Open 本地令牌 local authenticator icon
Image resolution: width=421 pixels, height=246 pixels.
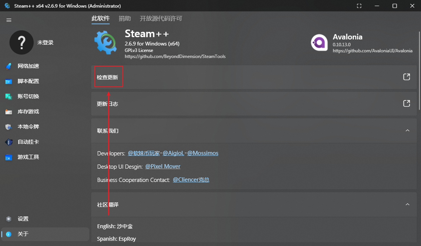9,127
